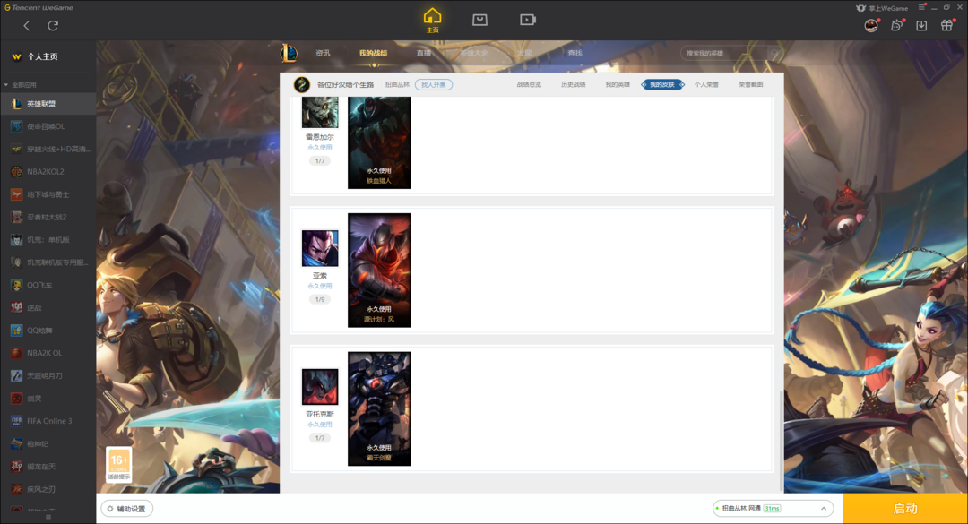This screenshot has width=968, height=524.
Task: Open the 主页 home icon
Action: point(432,19)
